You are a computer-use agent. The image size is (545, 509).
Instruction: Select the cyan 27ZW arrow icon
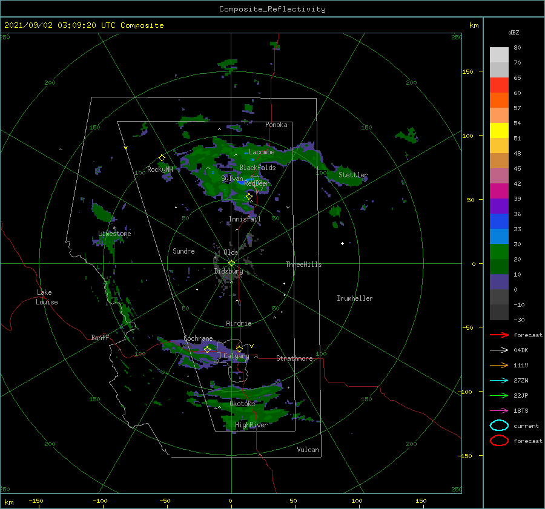coord(499,381)
